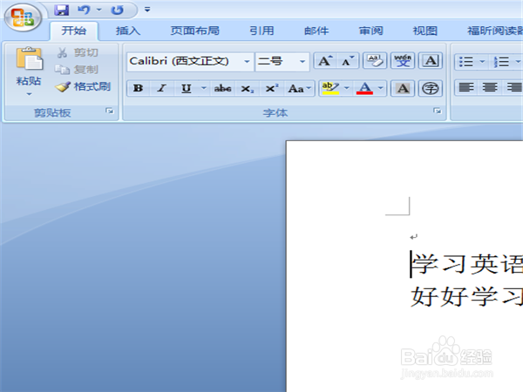The width and height of the screenshot is (523, 392).
Task: Open the 页面布局 ribbon tab
Action: pos(195,30)
